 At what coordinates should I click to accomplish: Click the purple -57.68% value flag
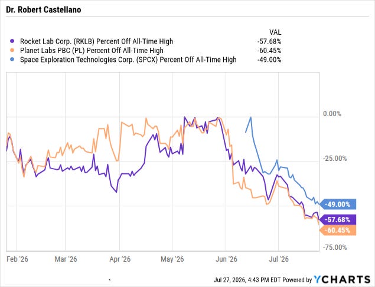tap(338, 219)
